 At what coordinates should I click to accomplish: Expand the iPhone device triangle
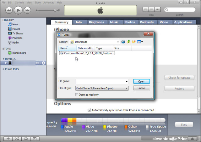coord(6,63)
